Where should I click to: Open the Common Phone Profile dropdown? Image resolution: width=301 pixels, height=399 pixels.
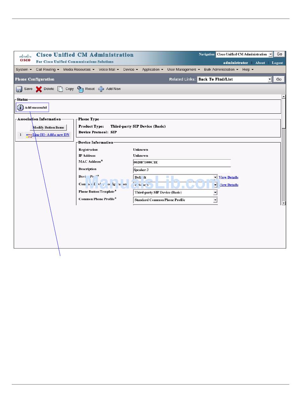[175, 200]
